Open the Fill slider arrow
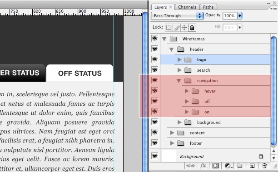The image size is (278, 172). pyautogui.click(x=240, y=27)
